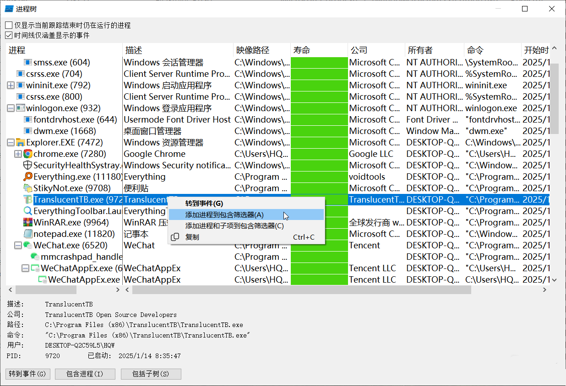The height and width of the screenshot is (386, 566).
Task: Click the 包括子树(S) button
Action: point(151,374)
